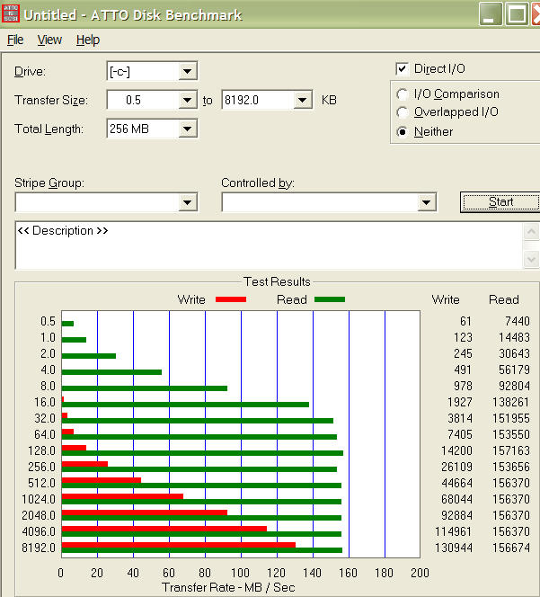This screenshot has height=597, width=540.
Task: Toggle the Direct I/O checkbox
Action: click(x=403, y=69)
